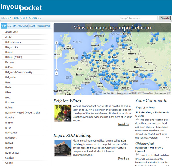
Task: Switch to the N-Z city tab
Action: (x=9, y=26)
